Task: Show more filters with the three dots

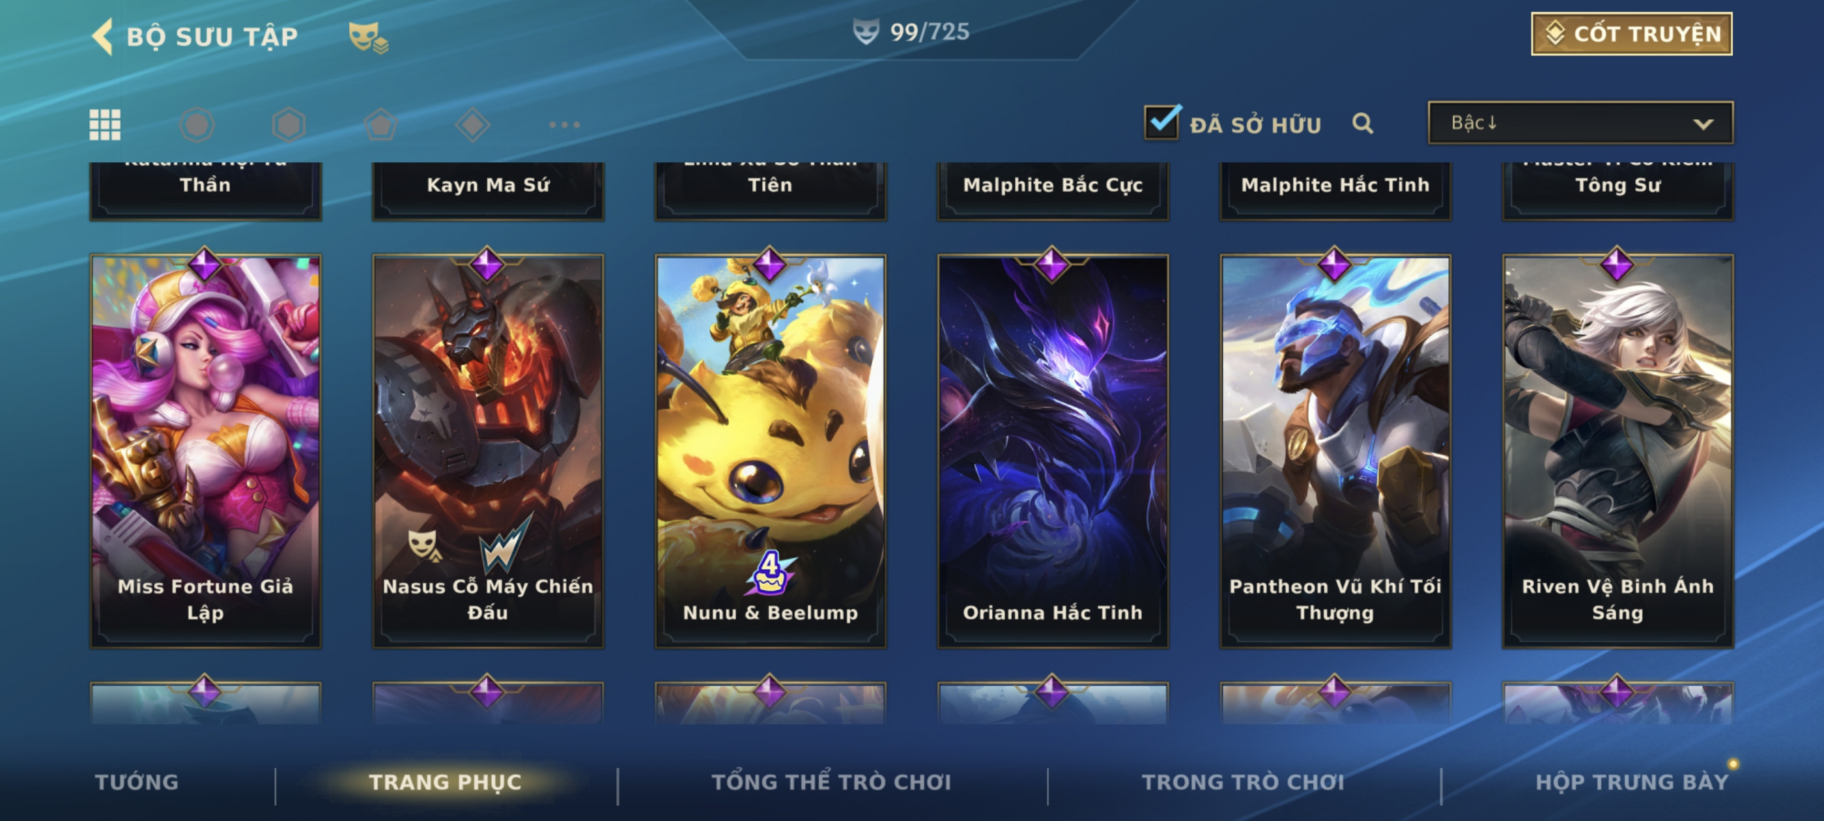Action: pos(564,124)
